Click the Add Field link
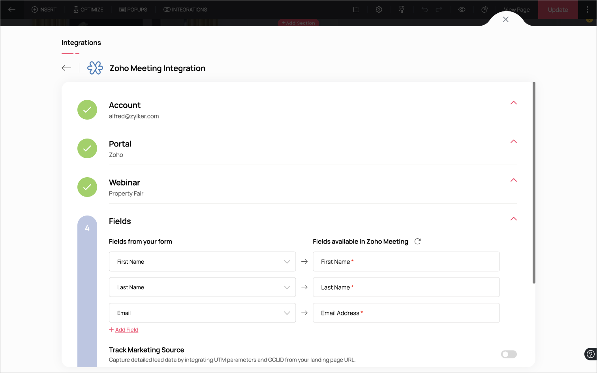597x373 pixels. (x=126, y=330)
